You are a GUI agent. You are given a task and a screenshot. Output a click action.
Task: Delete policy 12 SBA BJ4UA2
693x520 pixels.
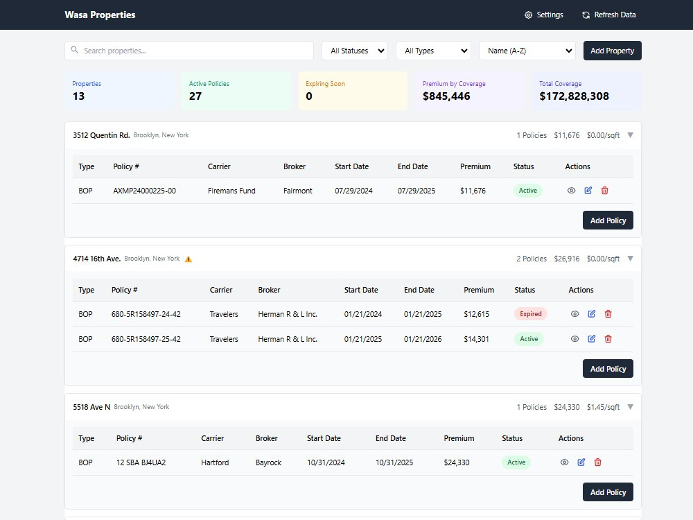(598, 462)
